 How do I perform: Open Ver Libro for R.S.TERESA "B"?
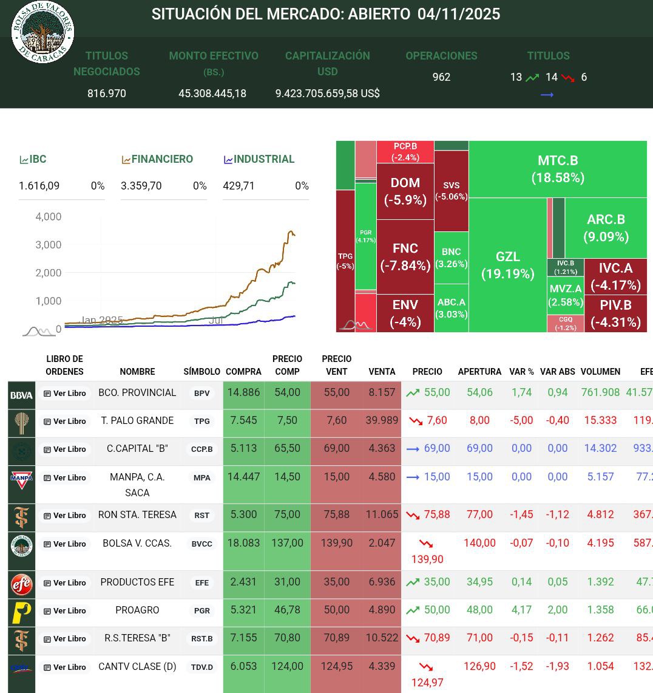pos(65,639)
